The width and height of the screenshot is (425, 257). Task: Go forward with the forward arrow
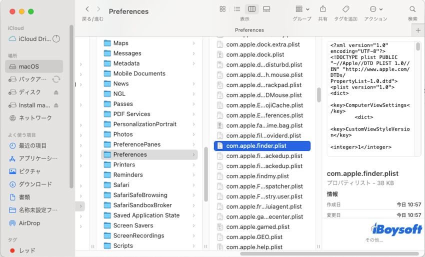[x=98, y=9]
